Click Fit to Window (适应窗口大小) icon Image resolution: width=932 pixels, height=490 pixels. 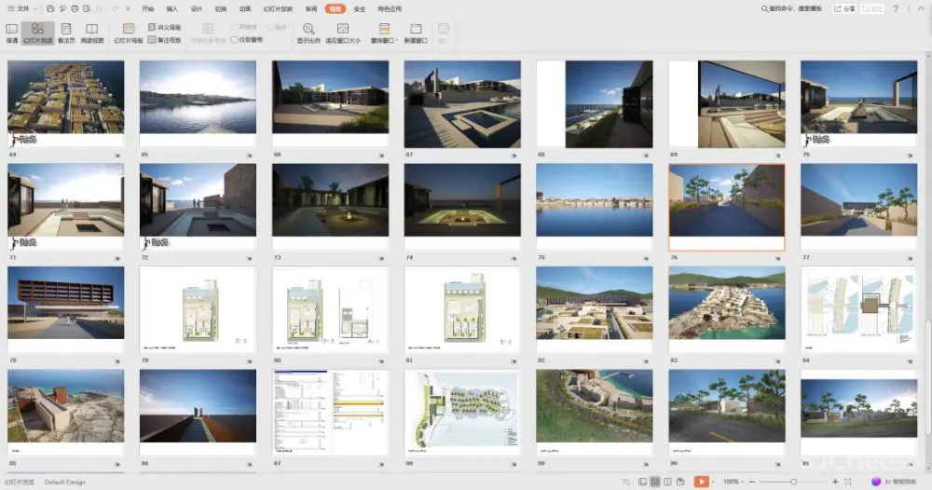tap(343, 30)
